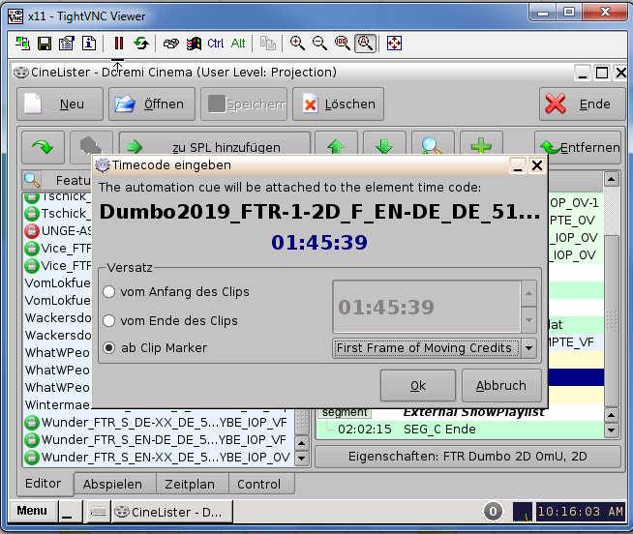633x534 pixels.
Task: Show the connection info icon
Action: click(89, 43)
